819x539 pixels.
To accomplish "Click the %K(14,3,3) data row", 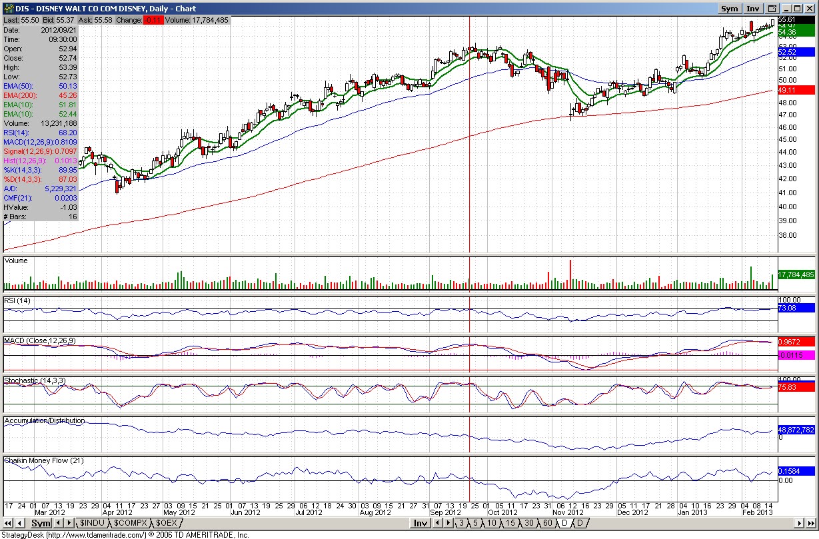I will [x=41, y=170].
